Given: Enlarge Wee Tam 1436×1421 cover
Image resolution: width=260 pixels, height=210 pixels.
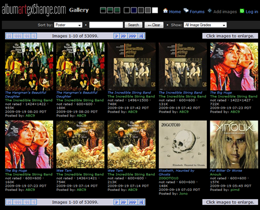Looking at the screenshot, I should (x=80, y=145).
